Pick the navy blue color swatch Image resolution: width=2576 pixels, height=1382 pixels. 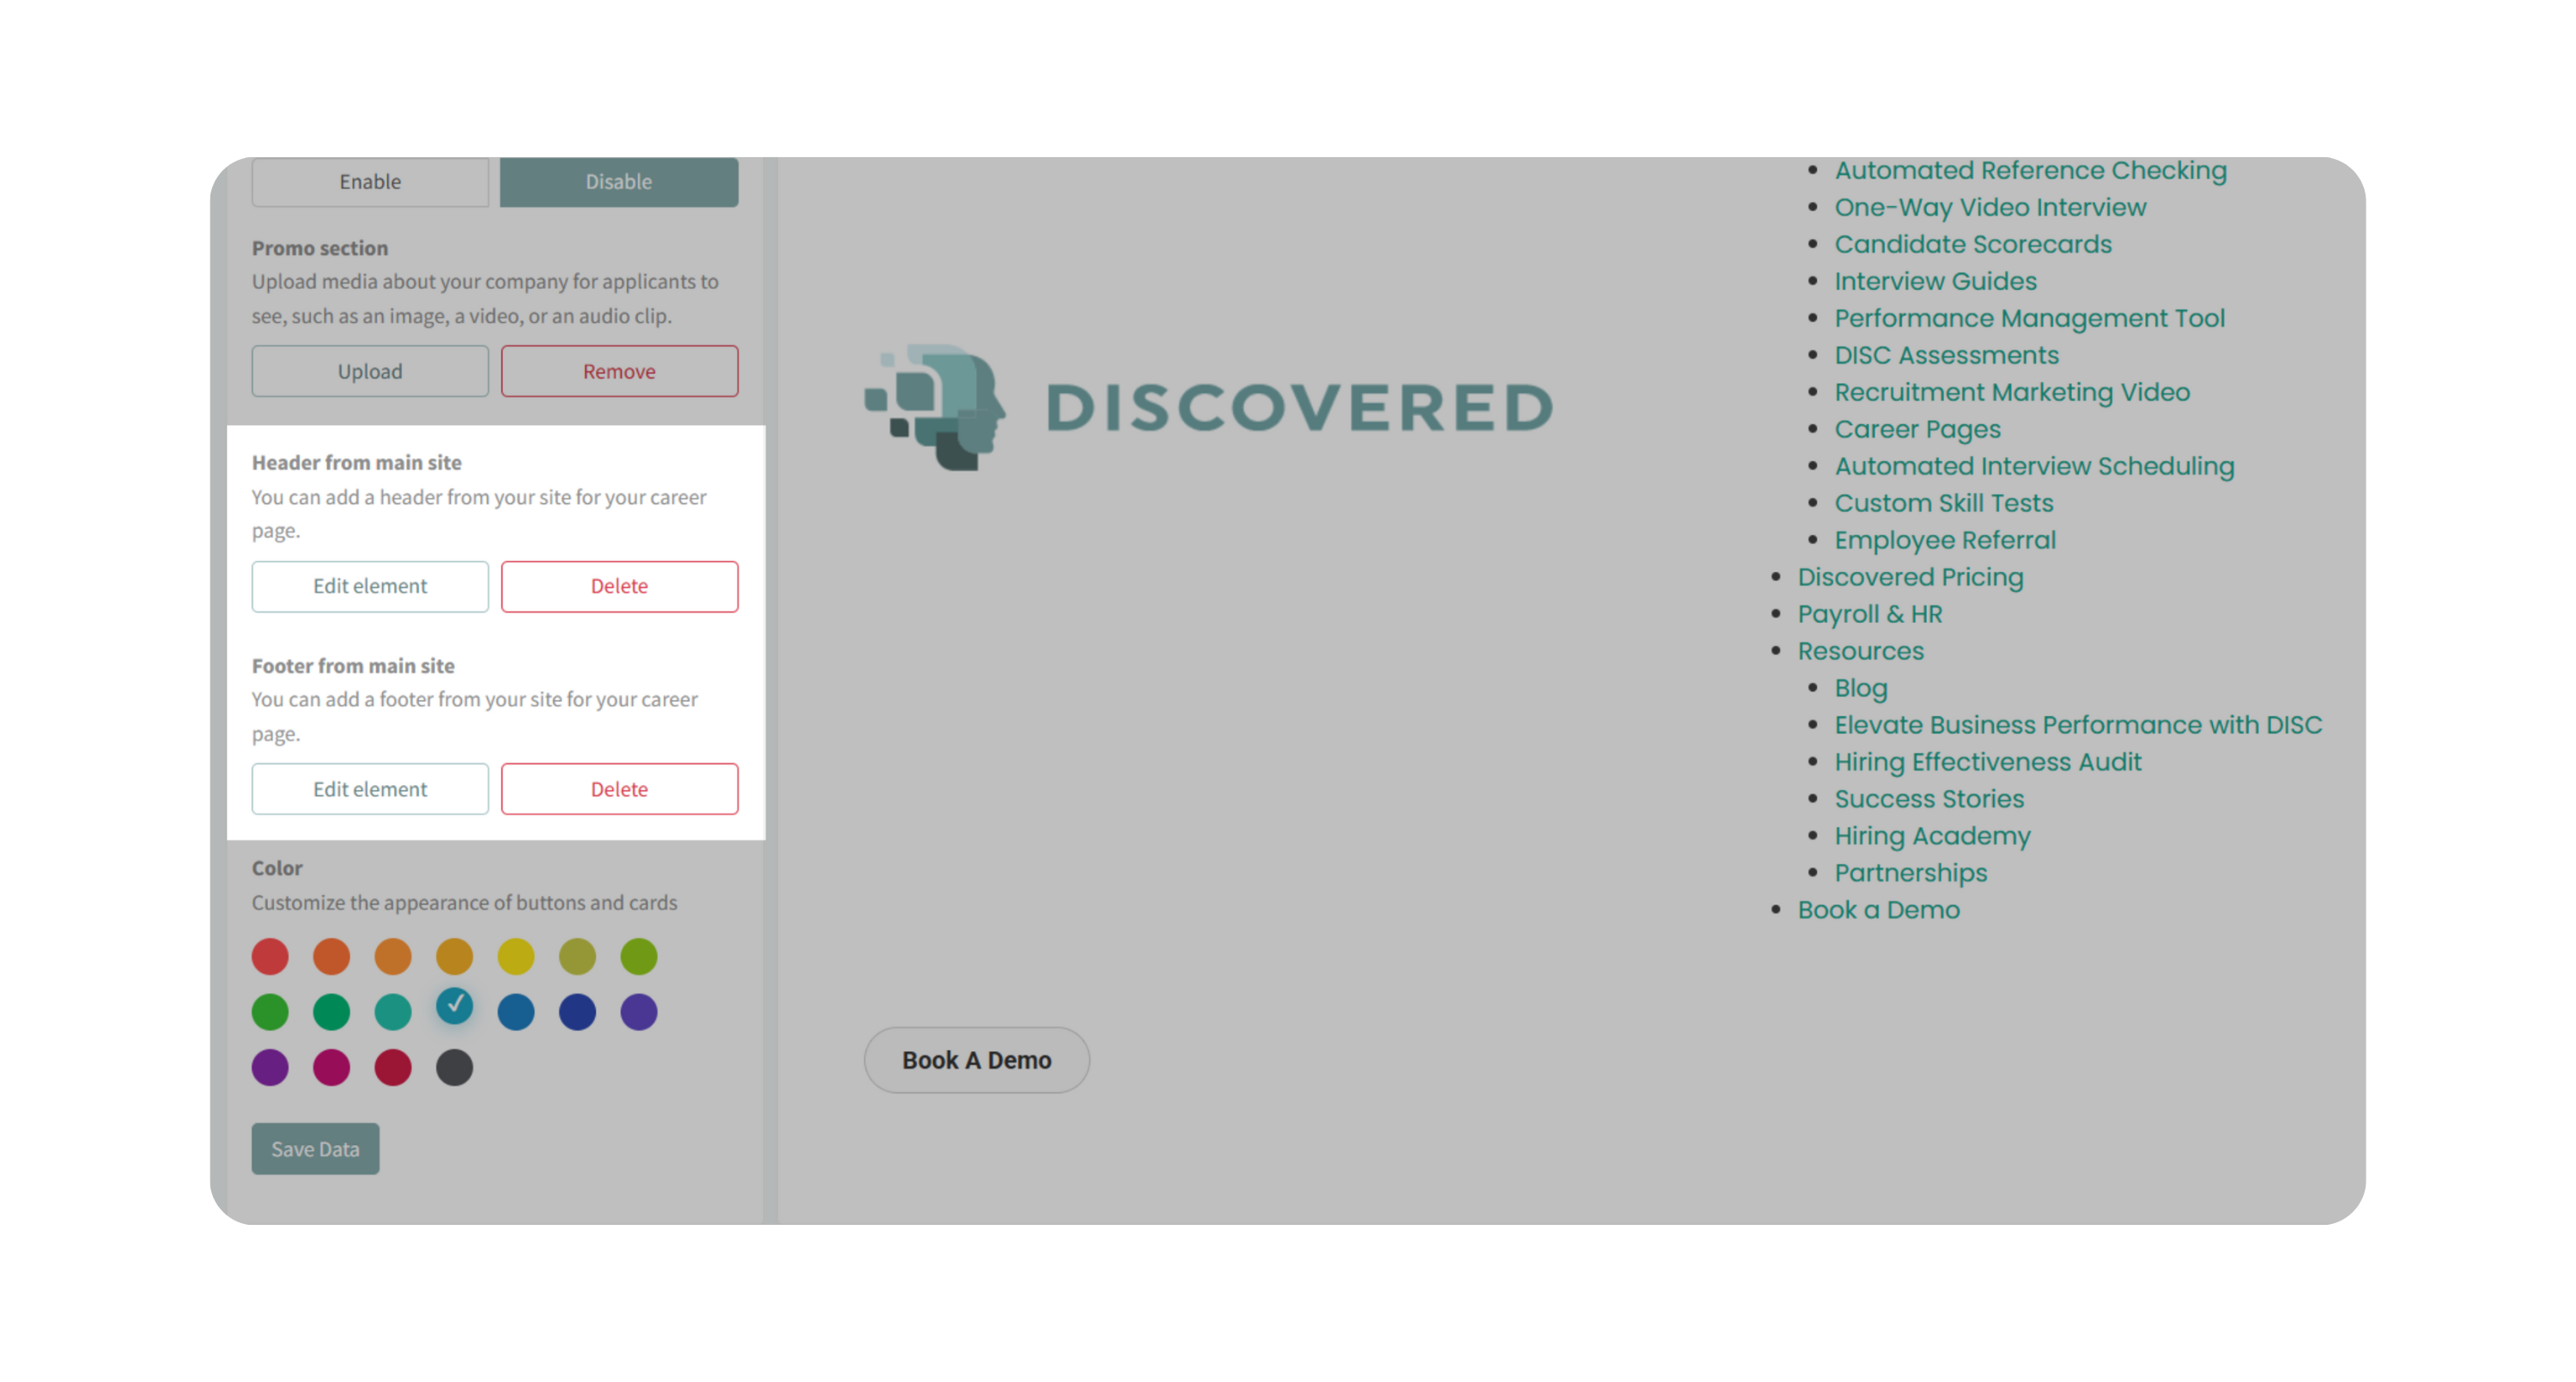577,1012
